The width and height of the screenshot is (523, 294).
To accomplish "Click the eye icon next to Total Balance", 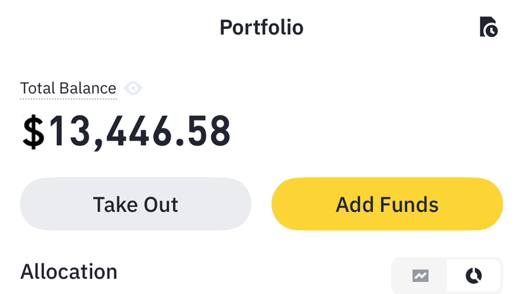I will pyautogui.click(x=133, y=88).
